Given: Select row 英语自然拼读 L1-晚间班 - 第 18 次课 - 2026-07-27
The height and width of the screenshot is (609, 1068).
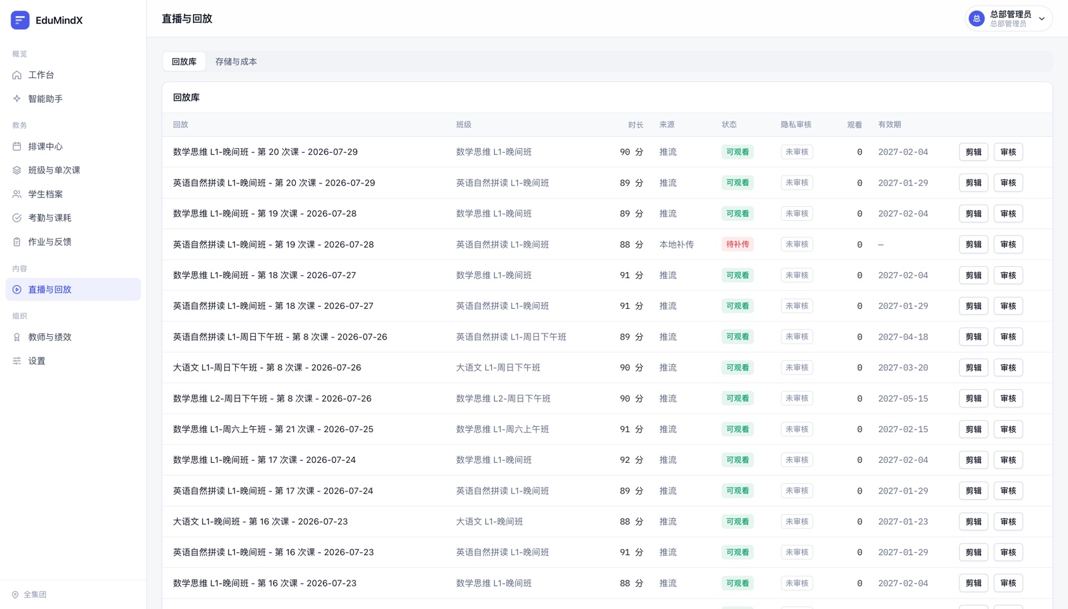Looking at the screenshot, I should (607, 306).
